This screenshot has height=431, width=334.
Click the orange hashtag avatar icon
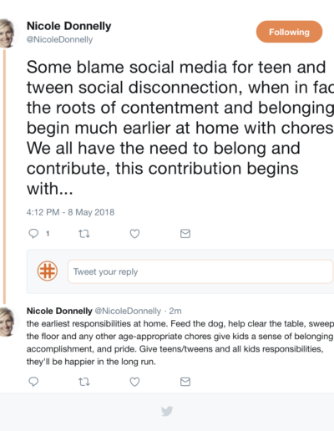(48, 271)
